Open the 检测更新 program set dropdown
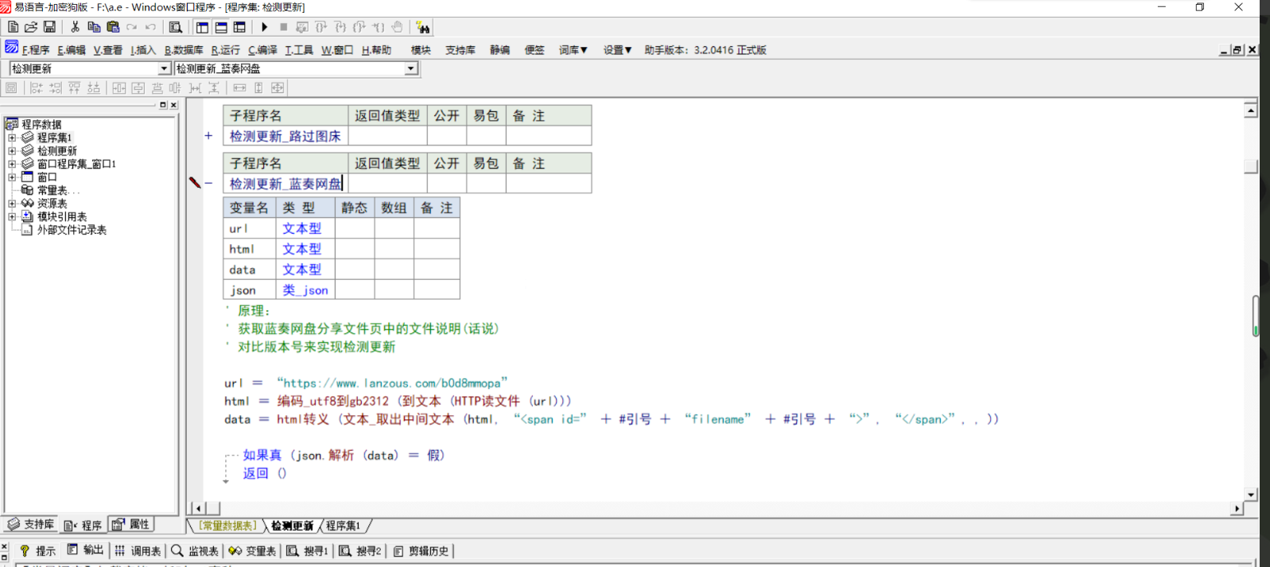Image resolution: width=1270 pixels, height=567 pixels. pos(164,69)
